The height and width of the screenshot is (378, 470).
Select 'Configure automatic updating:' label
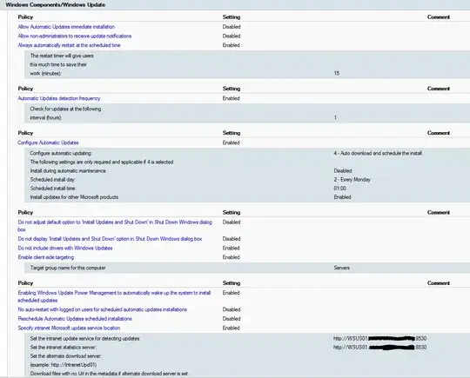[61, 153]
